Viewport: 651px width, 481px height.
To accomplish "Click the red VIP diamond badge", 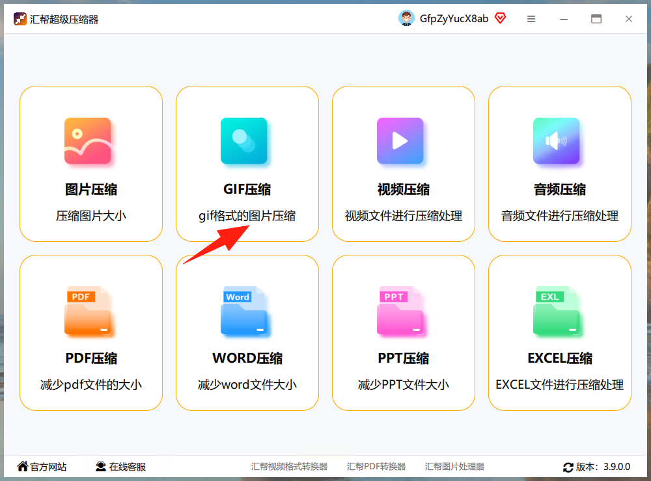I will tap(500, 18).
